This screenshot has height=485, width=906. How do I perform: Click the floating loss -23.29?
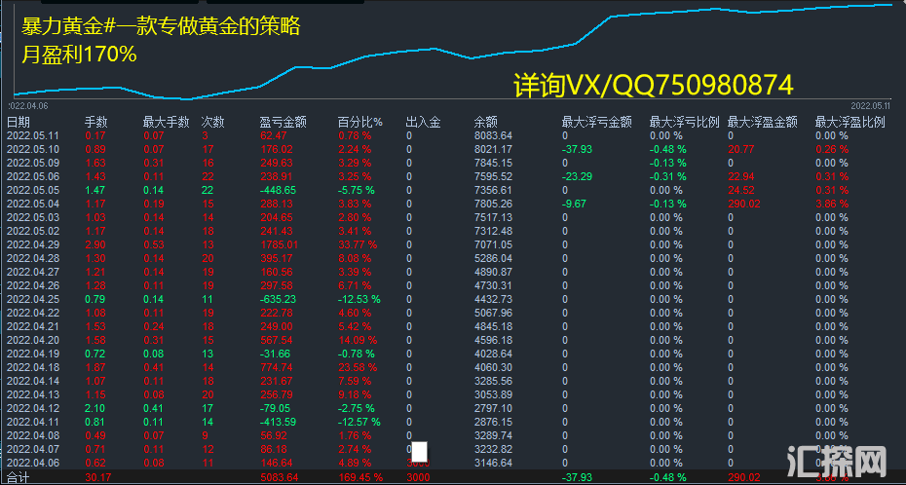(577, 176)
